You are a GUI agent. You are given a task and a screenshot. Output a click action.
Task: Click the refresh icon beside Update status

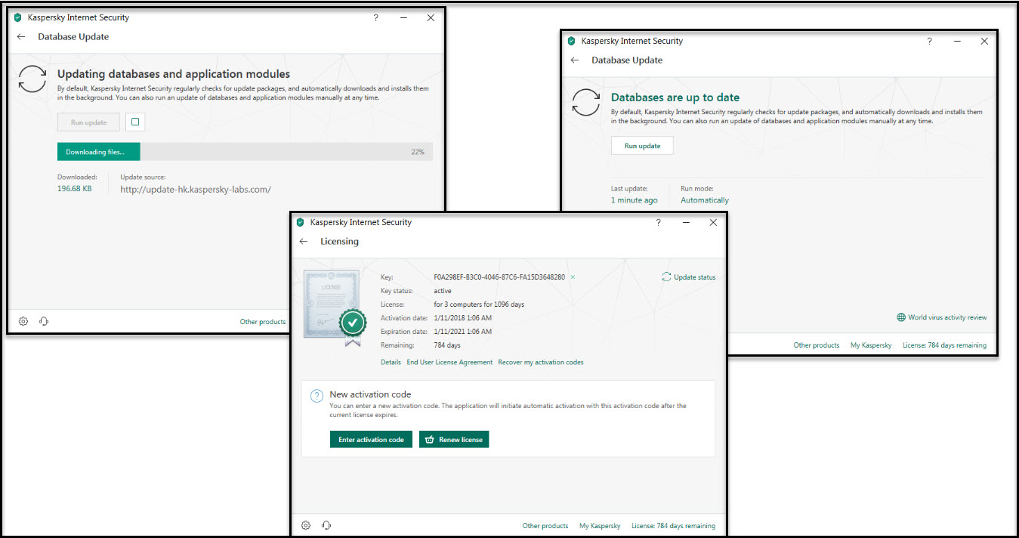[x=666, y=277]
